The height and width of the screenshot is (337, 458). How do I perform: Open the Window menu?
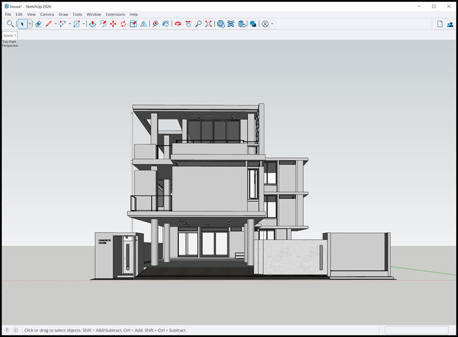(94, 14)
